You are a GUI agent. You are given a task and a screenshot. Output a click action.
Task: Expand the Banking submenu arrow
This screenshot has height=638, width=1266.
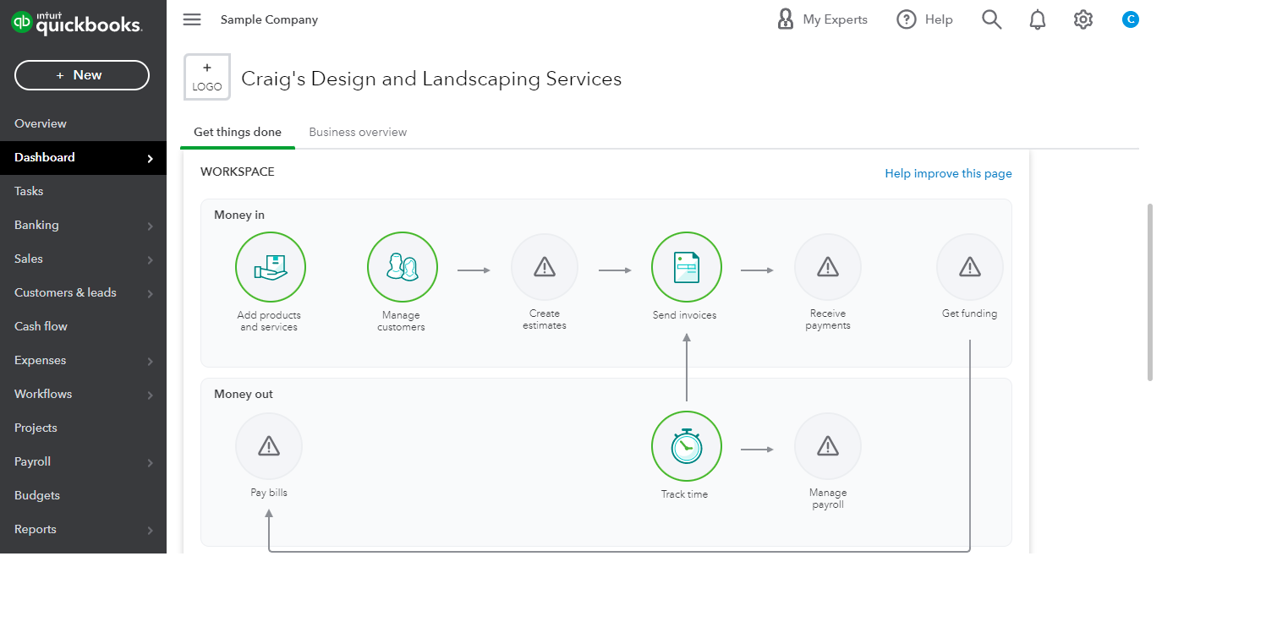pyautogui.click(x=150, y=226)
